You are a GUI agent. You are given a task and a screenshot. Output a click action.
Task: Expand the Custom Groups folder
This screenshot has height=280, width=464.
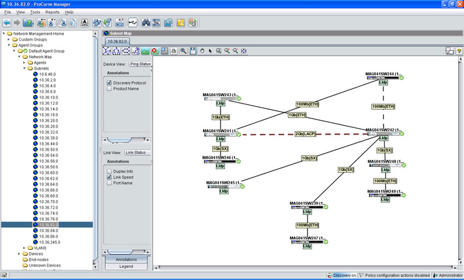point(9,39)
